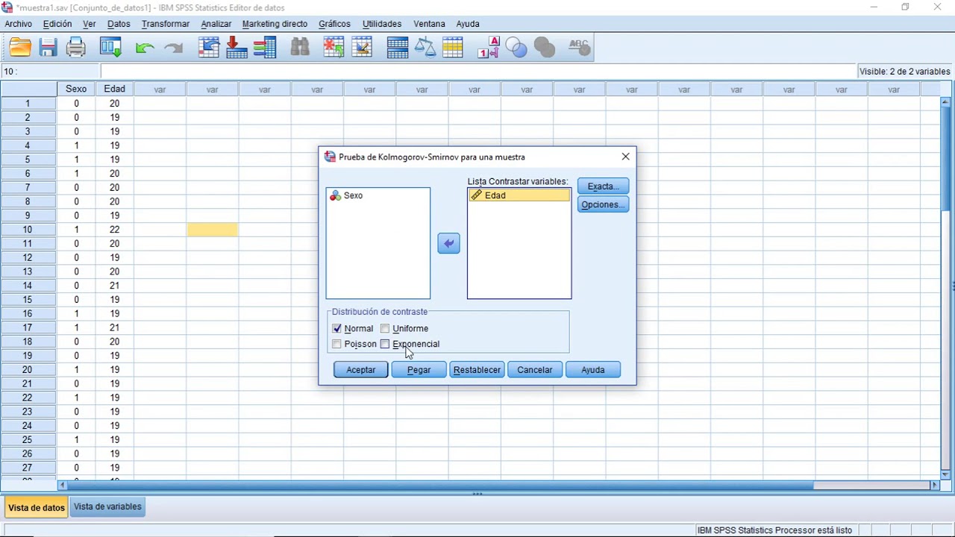
Task: Enable the Uniforme distribution checkbox
Action: (385, 328)
